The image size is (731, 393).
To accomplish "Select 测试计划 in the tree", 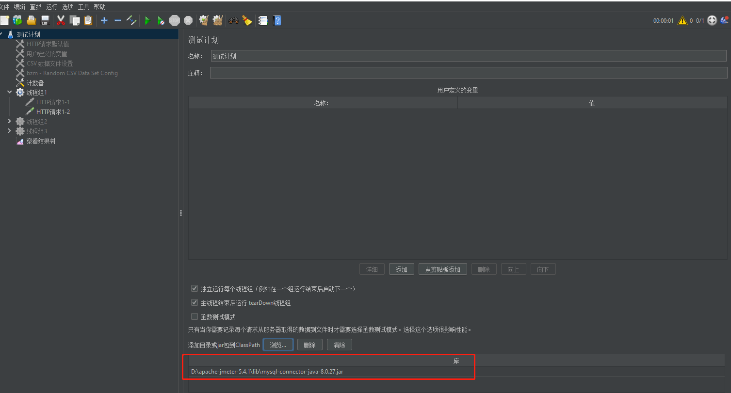I will [28, 34].
